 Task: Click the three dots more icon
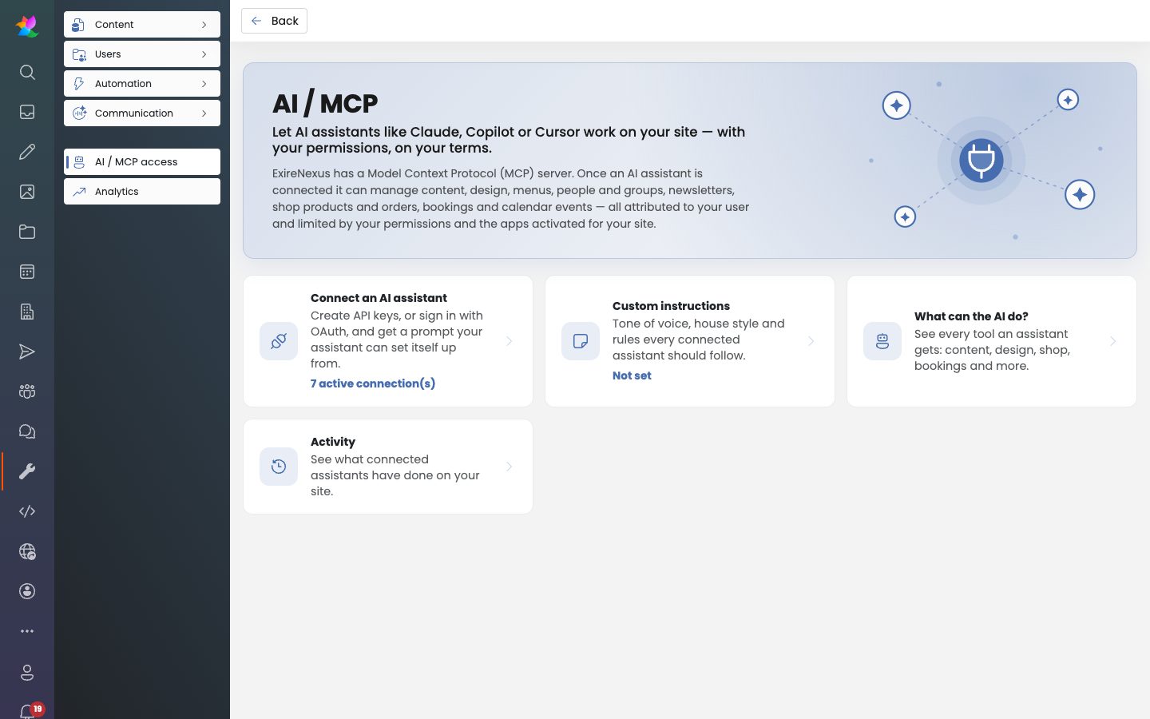[x=27, y=631]
